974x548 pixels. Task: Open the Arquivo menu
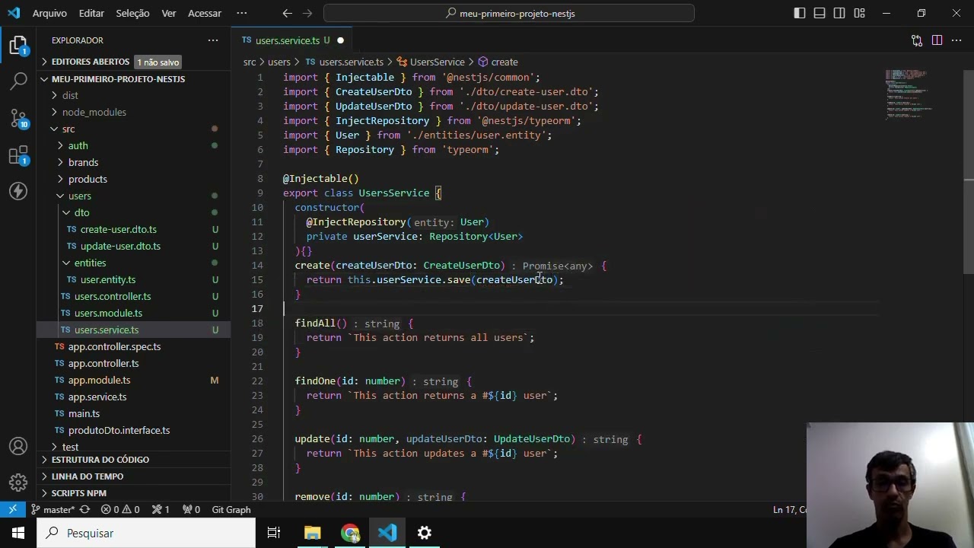click(x=49, y=13)
